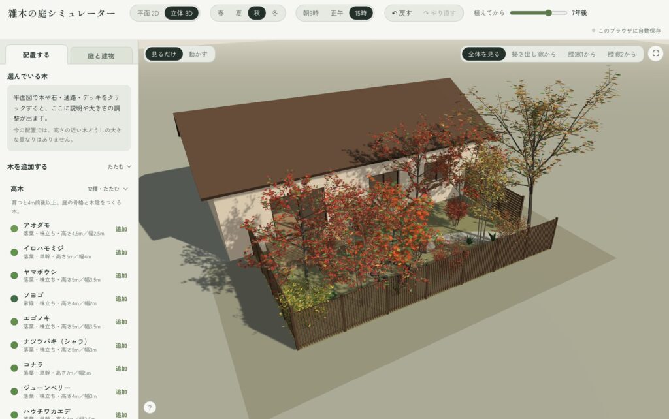The width and height of the screenshot is (669, 419).
Task: Select the 冬 season
Action: (275, 13)
